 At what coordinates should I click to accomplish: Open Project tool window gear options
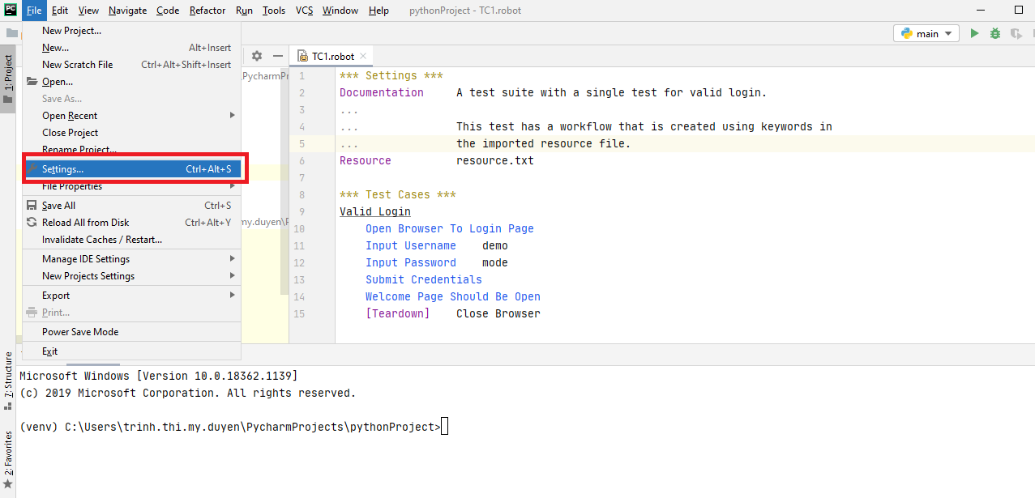click(x=257, y=56)
